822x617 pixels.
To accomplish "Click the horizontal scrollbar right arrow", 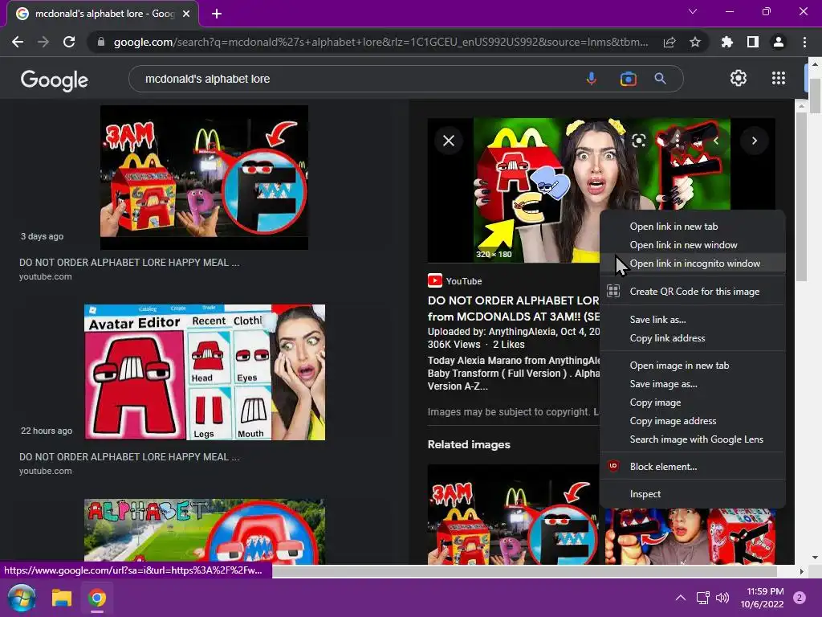I will 801,571.
